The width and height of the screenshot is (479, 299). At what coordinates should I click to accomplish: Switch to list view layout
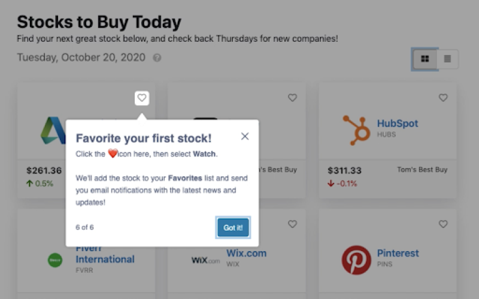(x=447, y=59)
